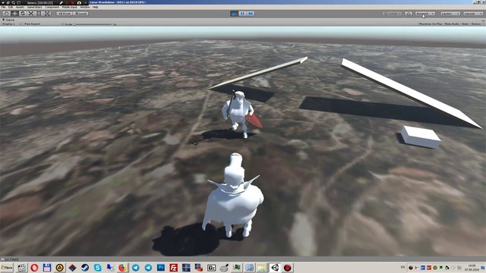Open the Window menu
486x273 pixels.
84,7
